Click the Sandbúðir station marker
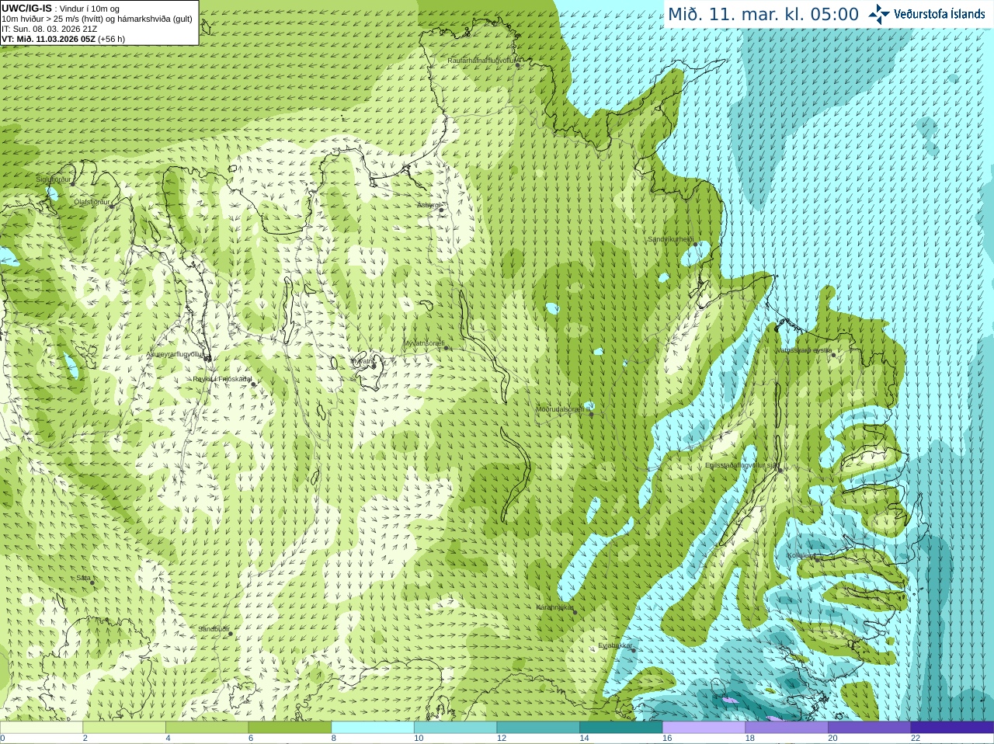 pyautogui.click(x=231, y=634)
